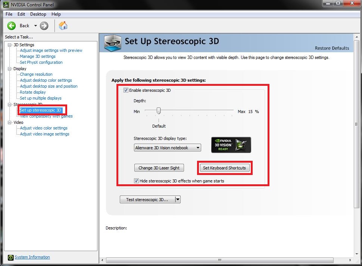Click the NVIDIA Control Panel title icon
The width and height of the screenshot is (362, 266).
tap(6, 4)
